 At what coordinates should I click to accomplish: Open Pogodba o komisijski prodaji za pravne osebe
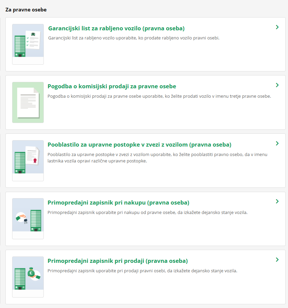(x=112, y=86)
